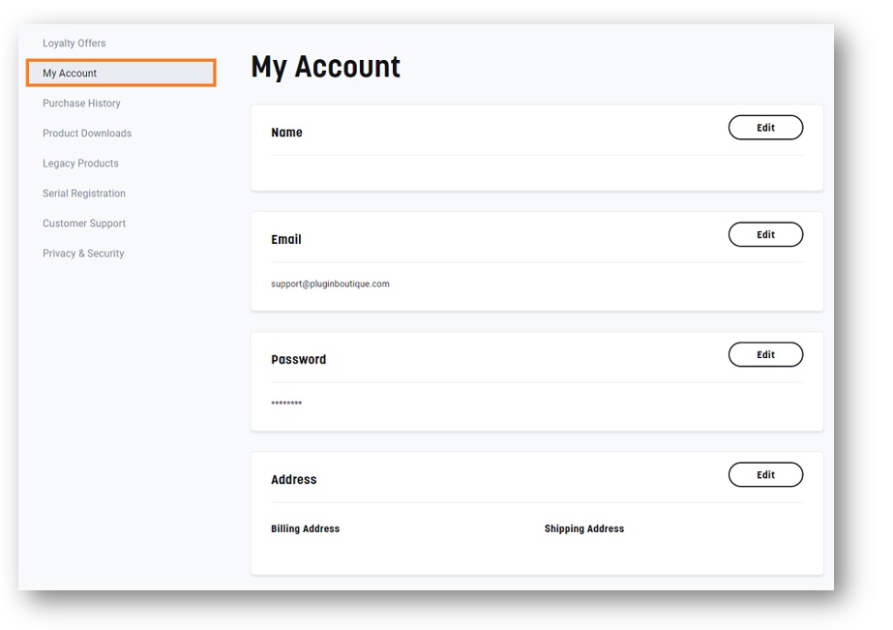This screenshot has height=630, width=893.
Task: Click the Password section heading
Action: (298, 359)
